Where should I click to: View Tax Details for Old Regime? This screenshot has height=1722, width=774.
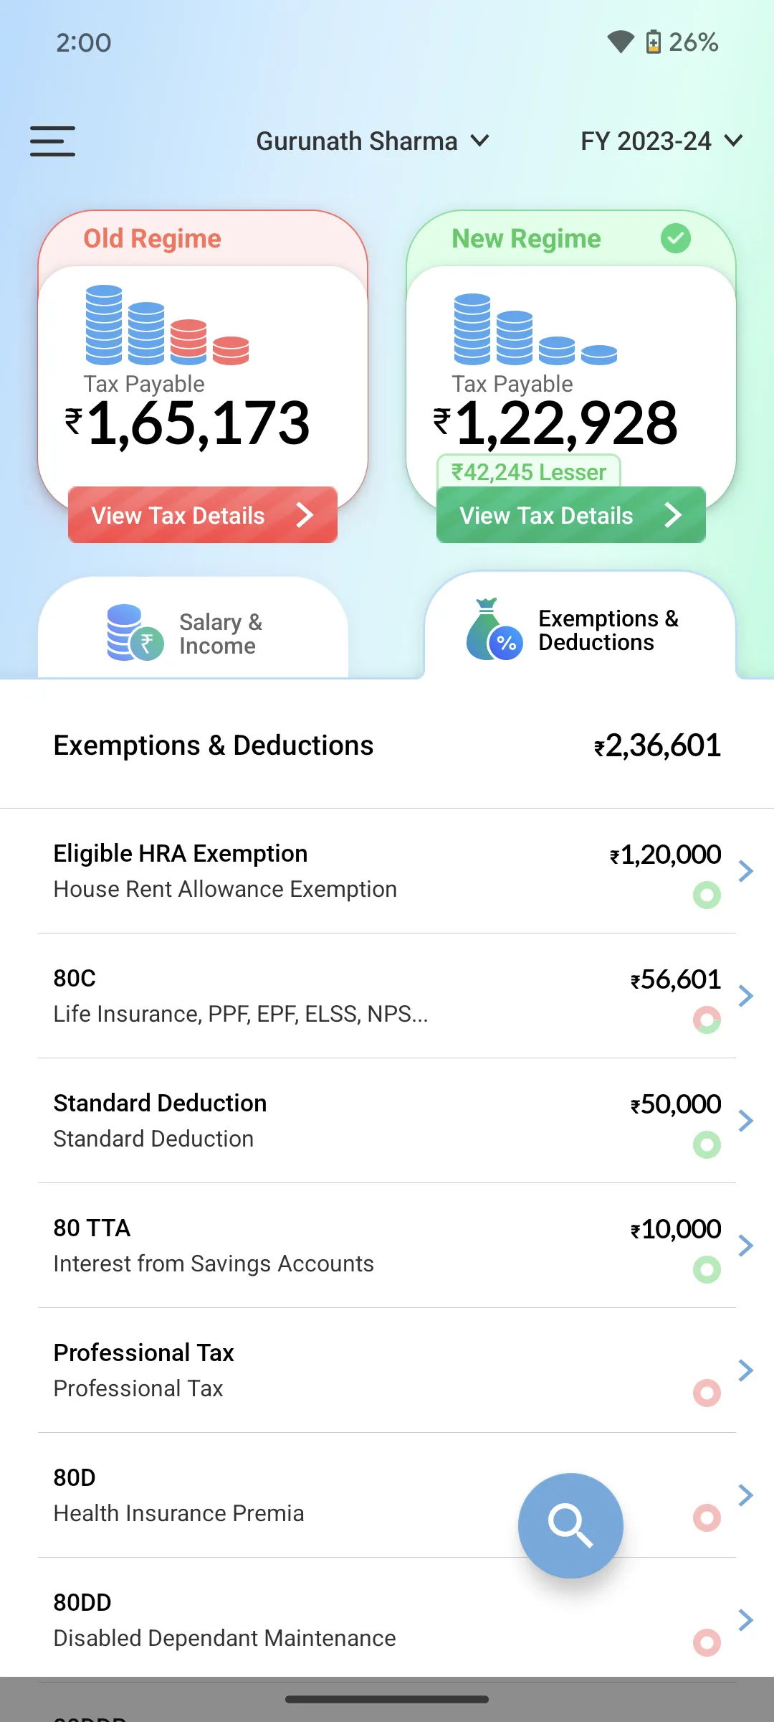[203, 515]
